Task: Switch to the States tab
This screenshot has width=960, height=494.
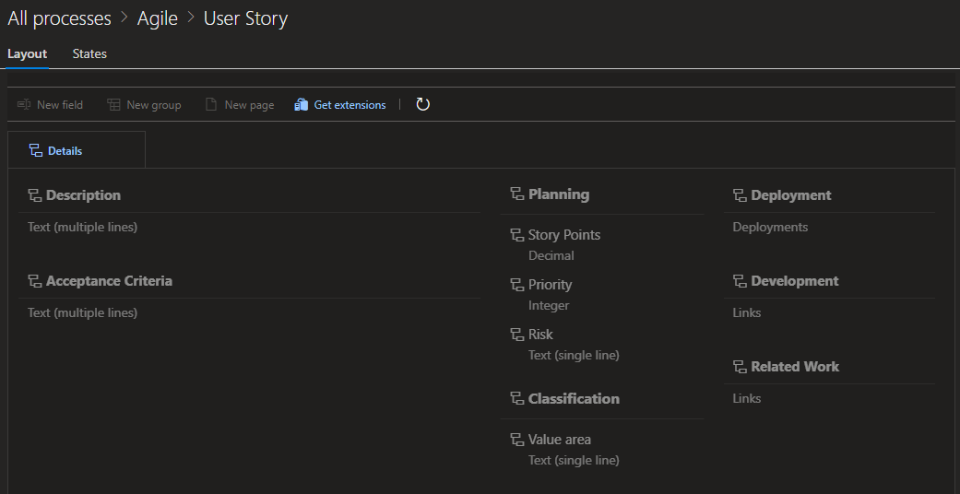Action: pos(89,53)
